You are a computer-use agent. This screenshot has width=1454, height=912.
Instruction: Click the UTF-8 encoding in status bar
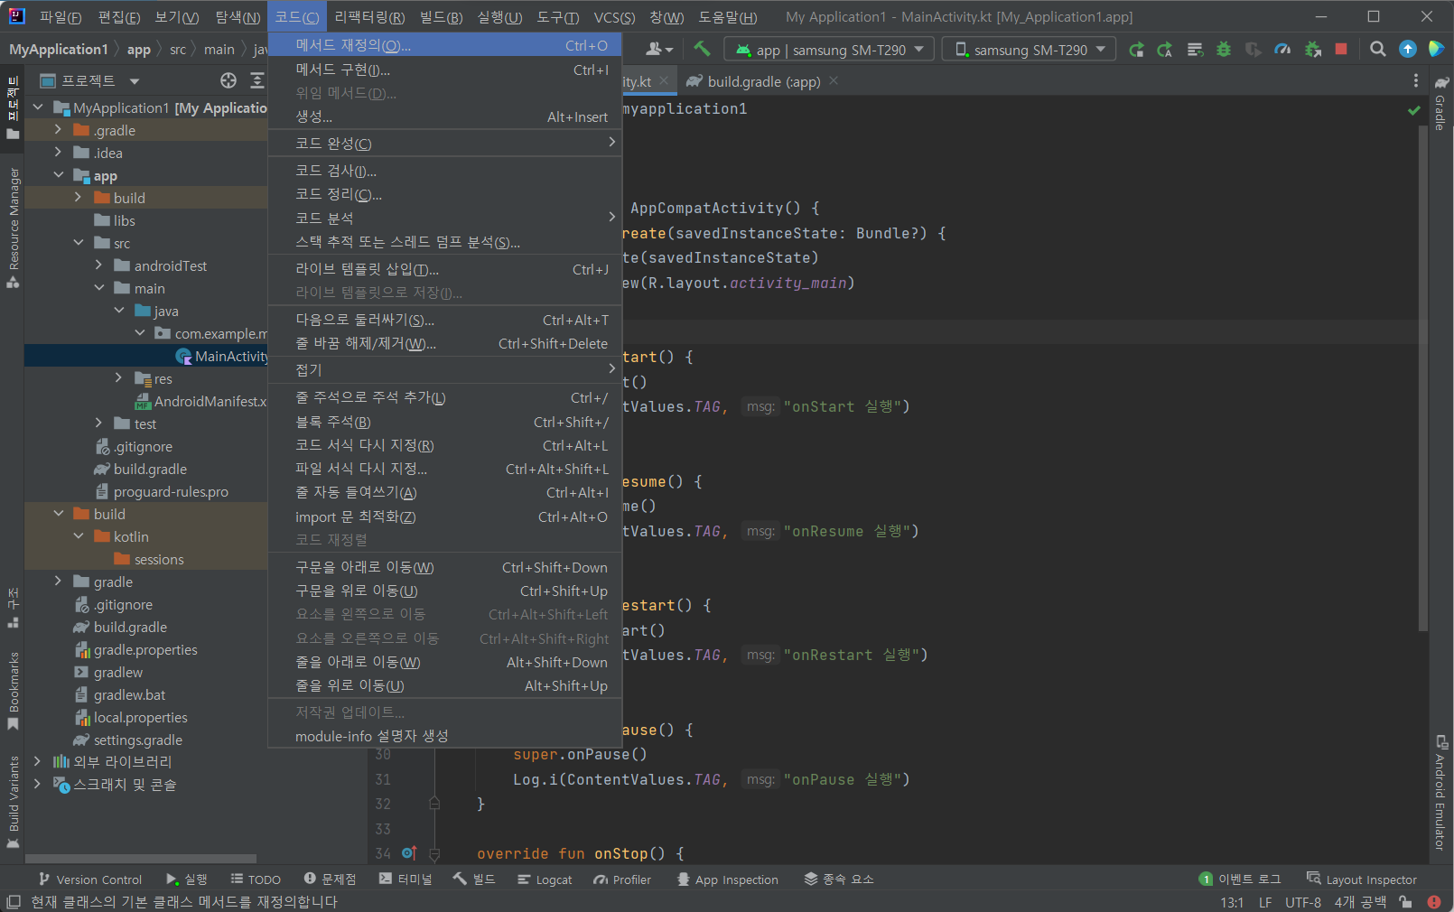point(1302,902)
